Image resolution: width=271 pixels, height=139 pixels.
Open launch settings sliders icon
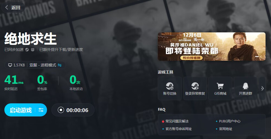41,110
